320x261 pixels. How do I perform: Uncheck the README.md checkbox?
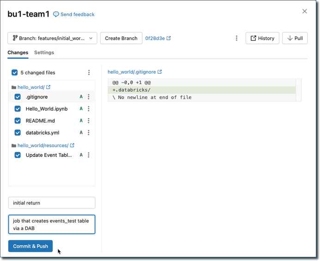(x=18, y=121)
